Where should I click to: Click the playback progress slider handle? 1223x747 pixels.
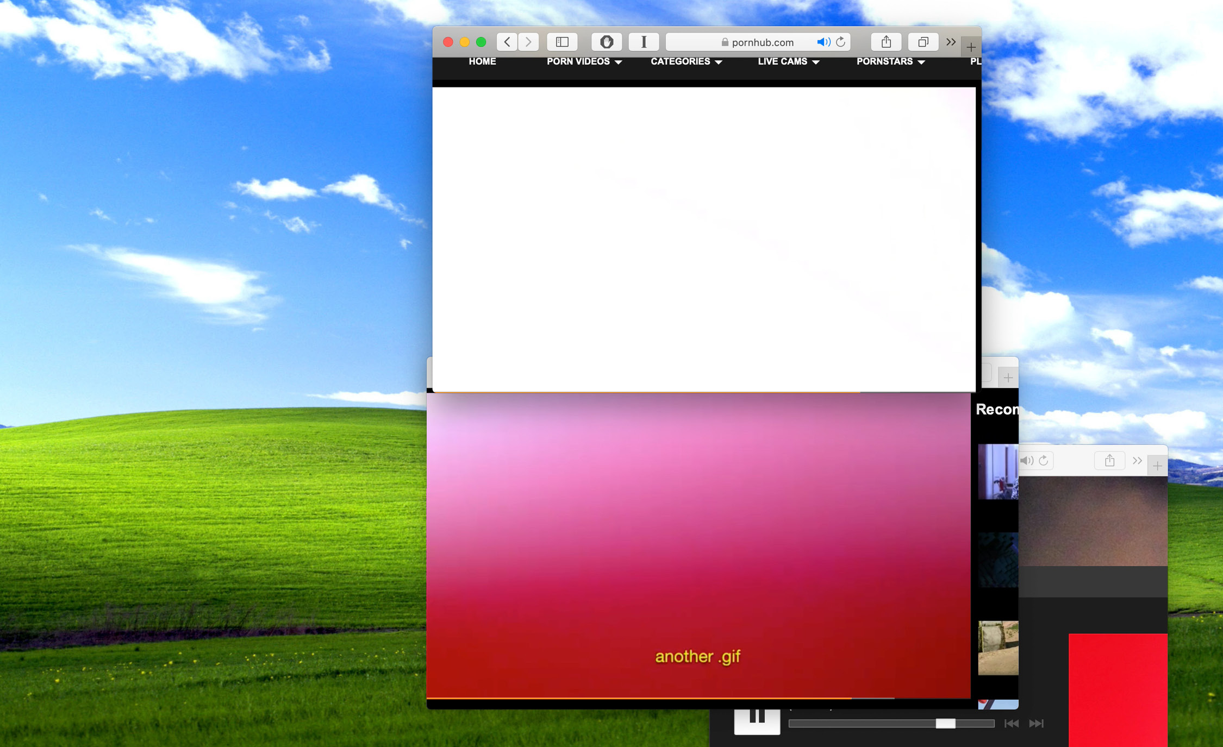[945, 723]
